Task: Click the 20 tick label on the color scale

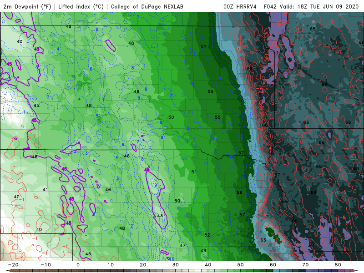Action: [143, 265]
